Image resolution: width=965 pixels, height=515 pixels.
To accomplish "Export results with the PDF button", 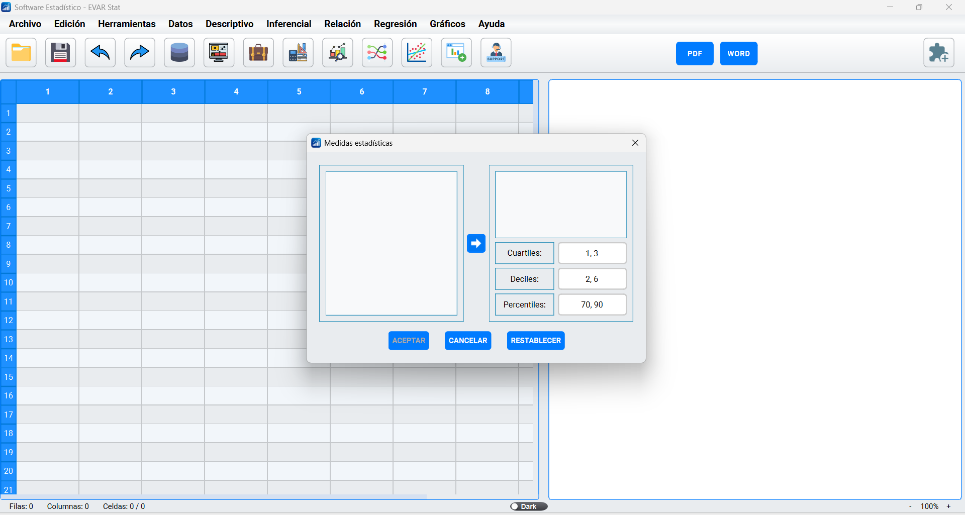I will 694,54.
